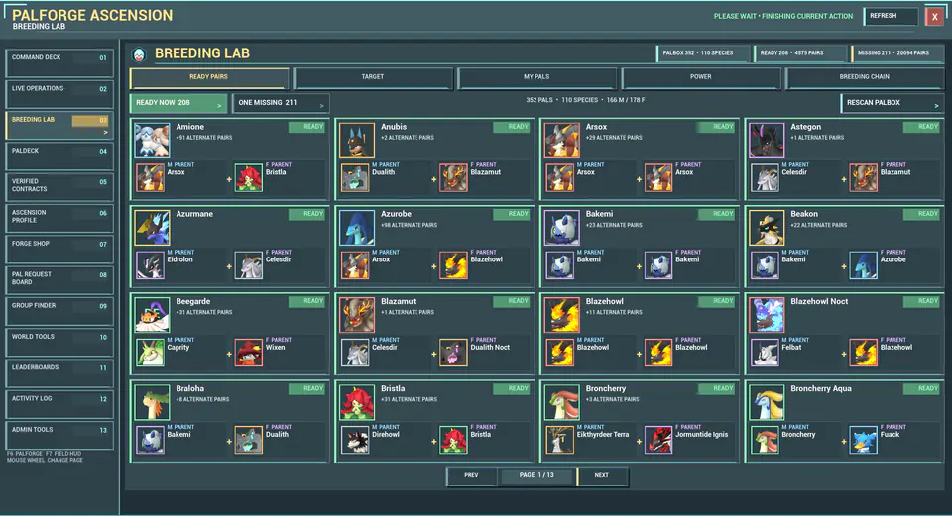Open Live Operations in the sidebar
Image resolution: width=952 pixels, height=516 pixels.
click(59, 94)
